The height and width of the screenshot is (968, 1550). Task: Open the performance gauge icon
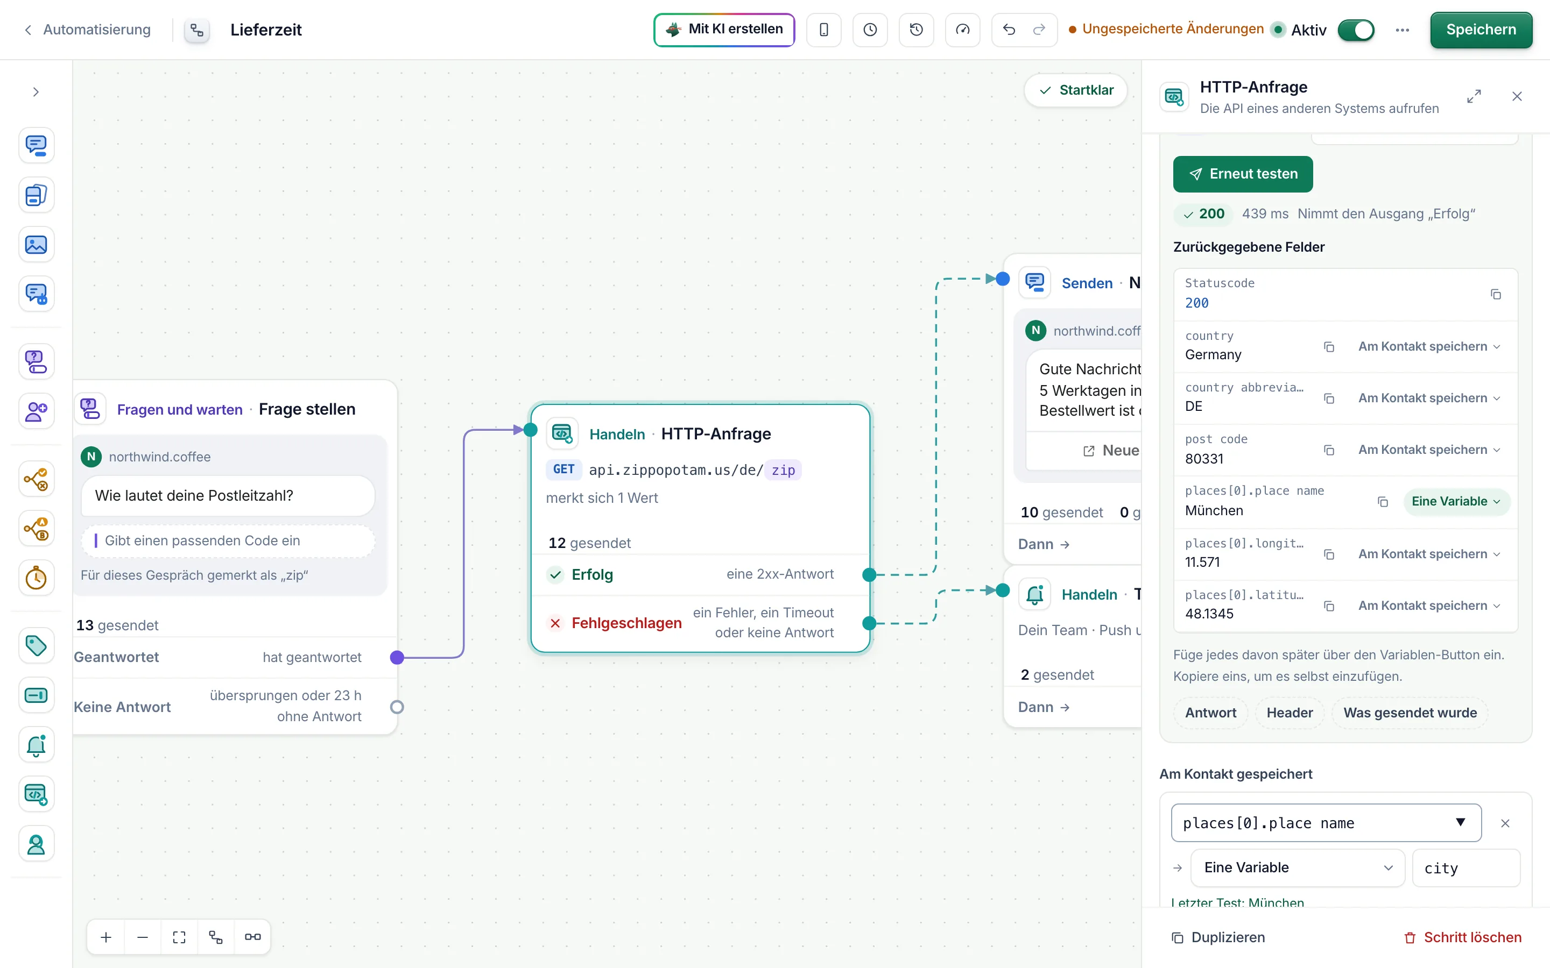pos(962,30)
